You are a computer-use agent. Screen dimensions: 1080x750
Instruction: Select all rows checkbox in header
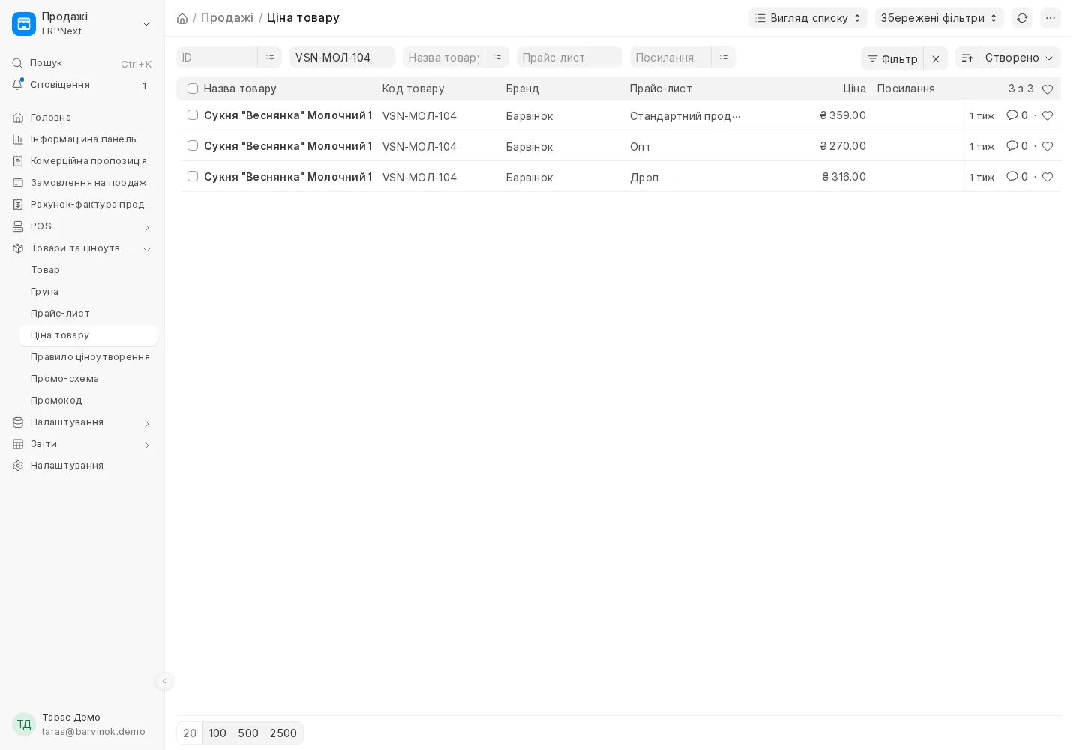(193, 88)
